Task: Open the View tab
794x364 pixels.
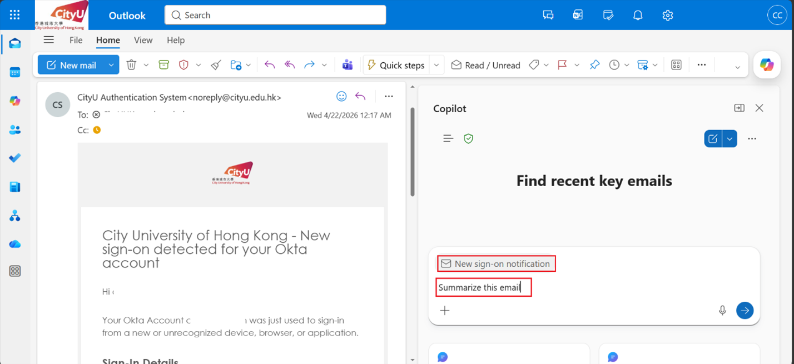Action: click(143, 40)
